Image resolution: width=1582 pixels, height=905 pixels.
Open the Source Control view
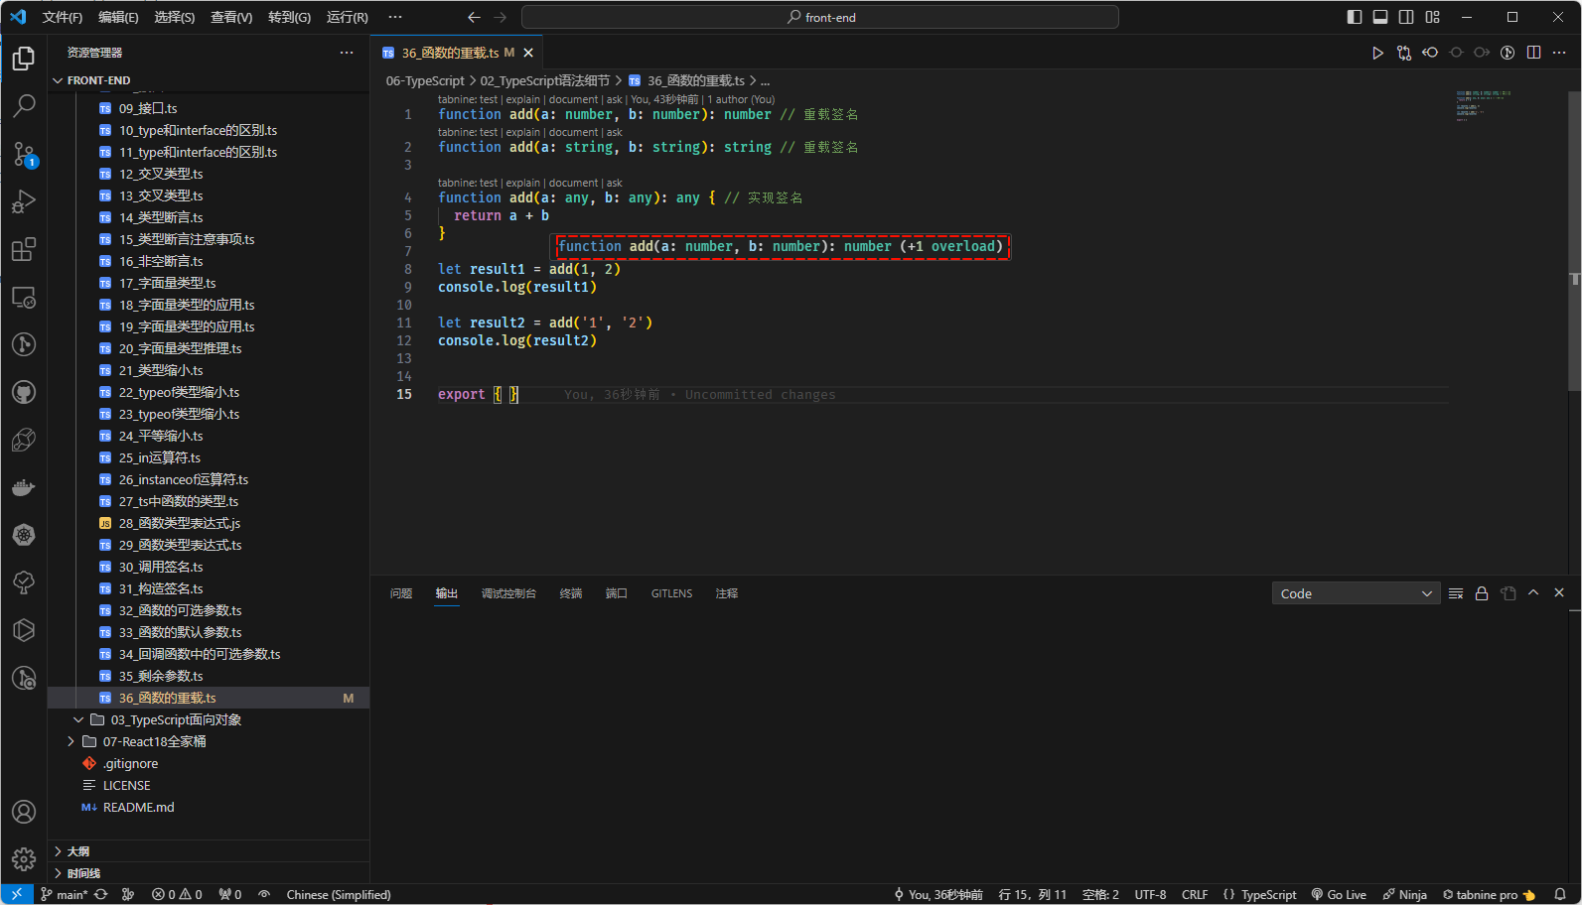click(24, 154)
